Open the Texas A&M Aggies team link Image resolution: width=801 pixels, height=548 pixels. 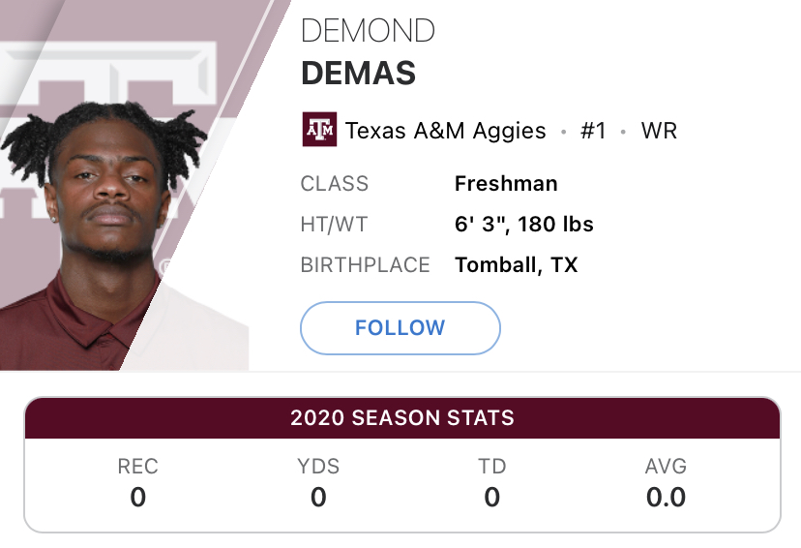(445, 131)
